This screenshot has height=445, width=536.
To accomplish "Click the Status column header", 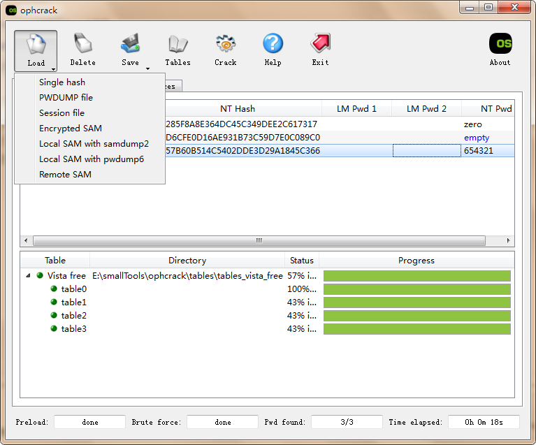I will coord(301,261).
